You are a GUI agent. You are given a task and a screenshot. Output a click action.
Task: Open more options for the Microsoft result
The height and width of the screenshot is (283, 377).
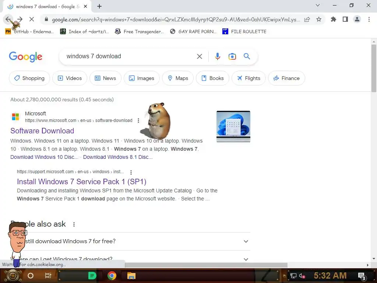138,120
